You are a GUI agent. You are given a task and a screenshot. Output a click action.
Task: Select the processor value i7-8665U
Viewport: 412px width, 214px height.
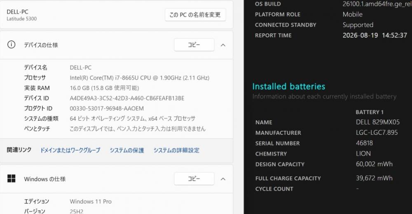(140, 78)
